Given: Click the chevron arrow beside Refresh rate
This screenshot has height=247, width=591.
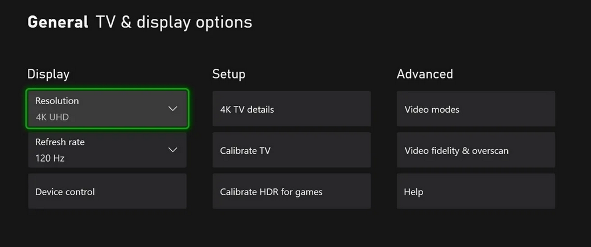Looking at the screenshot, I should coord(173,150).
